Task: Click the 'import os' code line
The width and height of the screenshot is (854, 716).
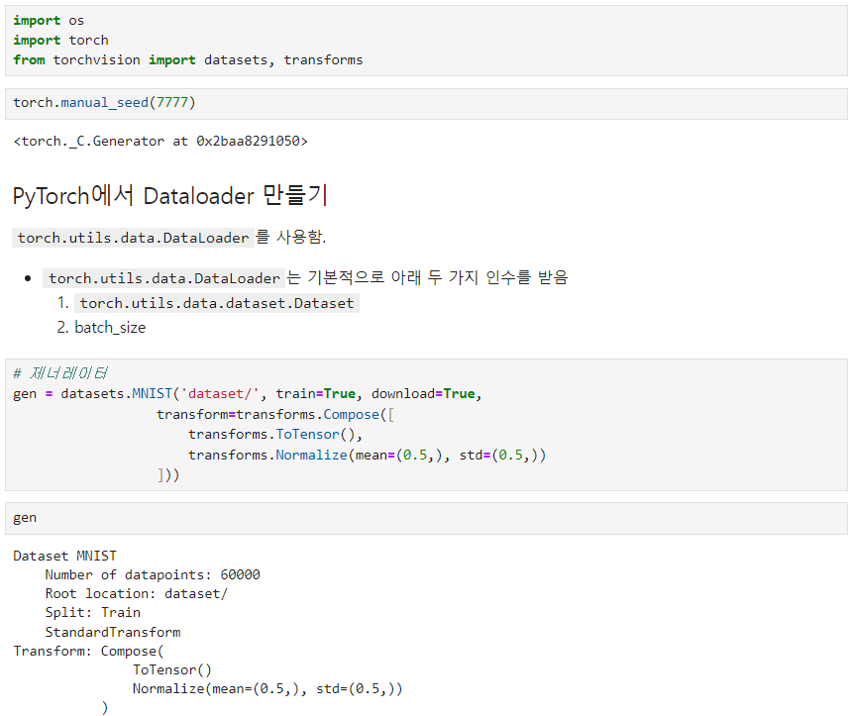Action: (x=49, y=21)
